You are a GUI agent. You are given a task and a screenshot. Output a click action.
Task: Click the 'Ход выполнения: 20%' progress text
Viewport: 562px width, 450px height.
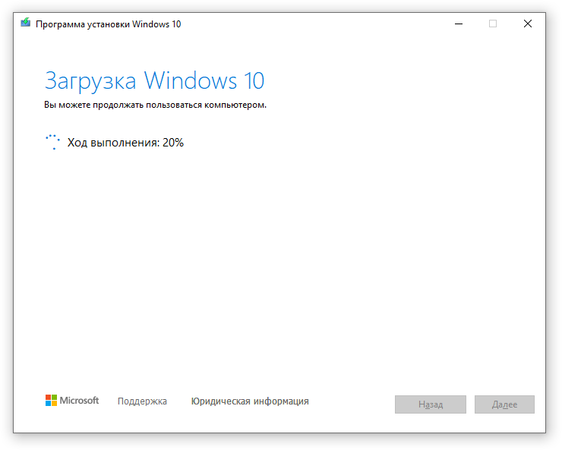pyautogui.click(x=125, y=143)
